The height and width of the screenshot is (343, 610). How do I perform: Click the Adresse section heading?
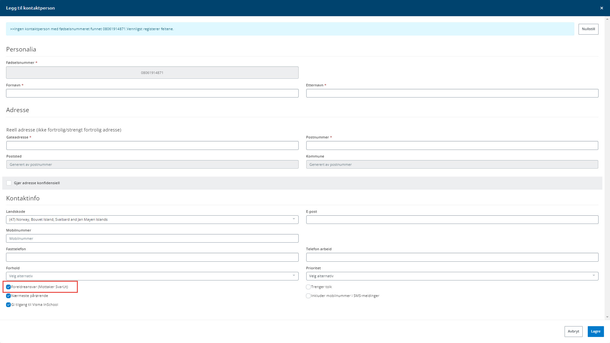pos(17,110)
